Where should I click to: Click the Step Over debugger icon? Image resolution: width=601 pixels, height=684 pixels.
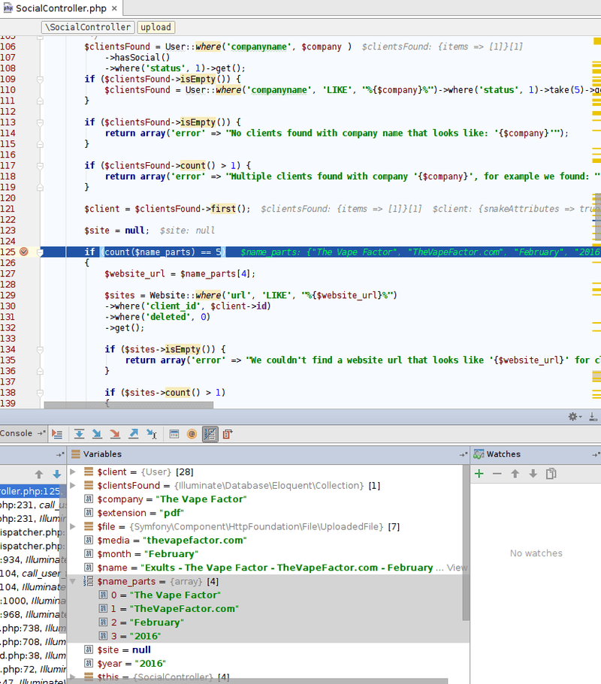[x=80, y=434]
